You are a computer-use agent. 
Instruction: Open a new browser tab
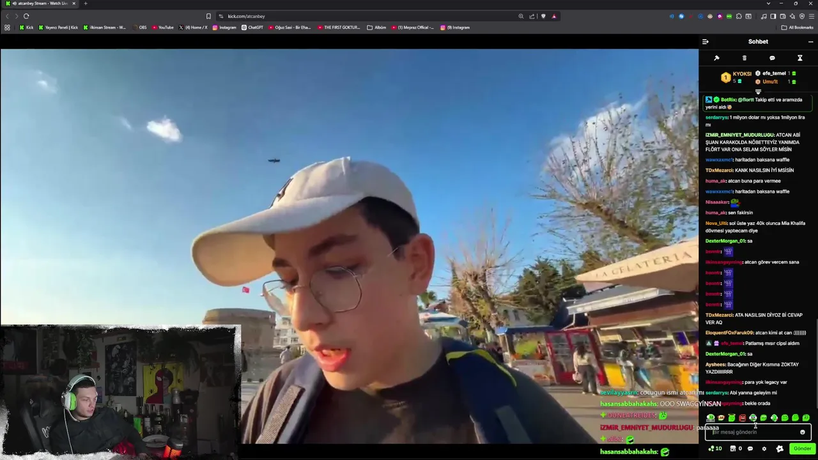[86, 3]
